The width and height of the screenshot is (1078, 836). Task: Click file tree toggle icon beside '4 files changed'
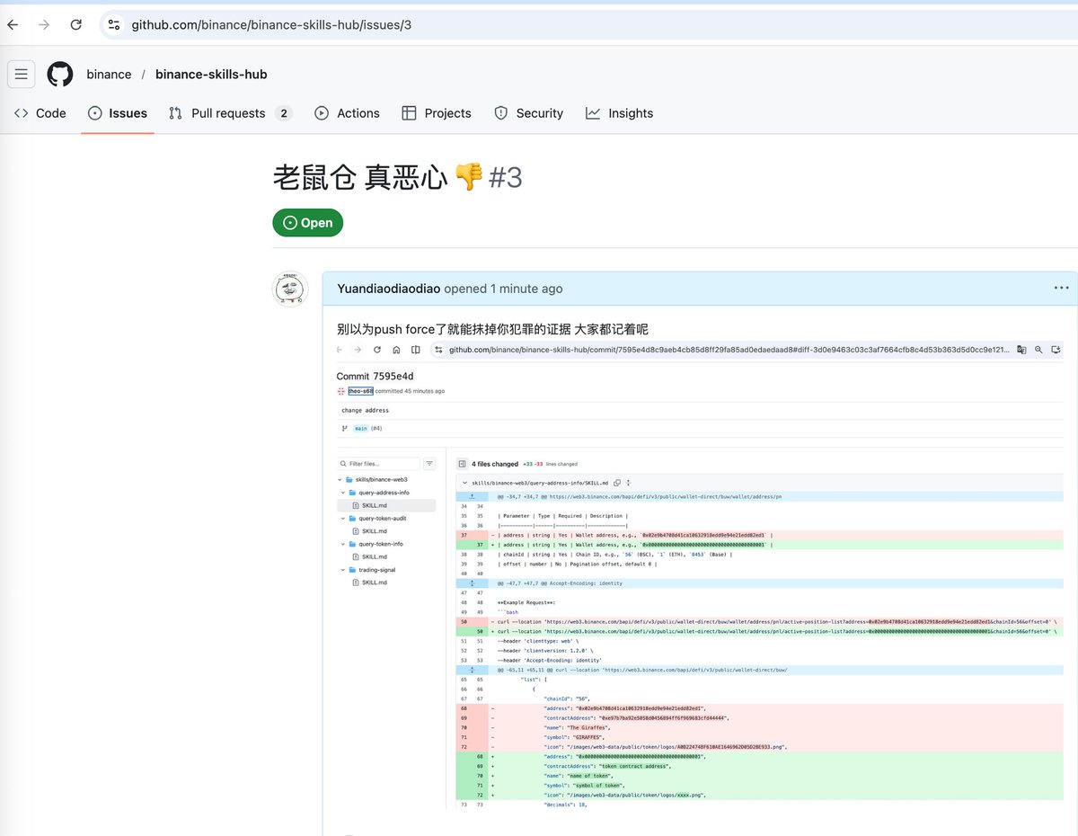[462, 464]
